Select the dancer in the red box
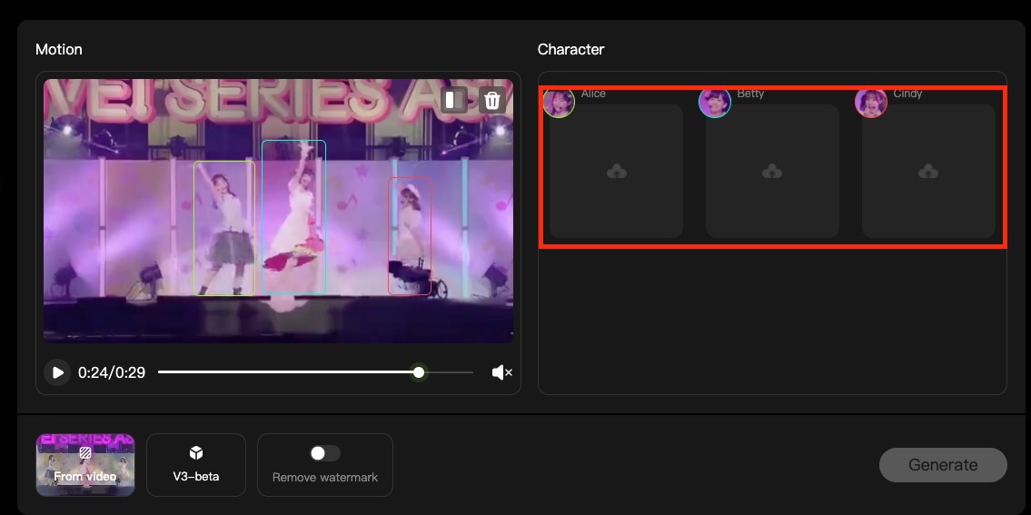The image size is (1031, 515). tap(409, 236)
